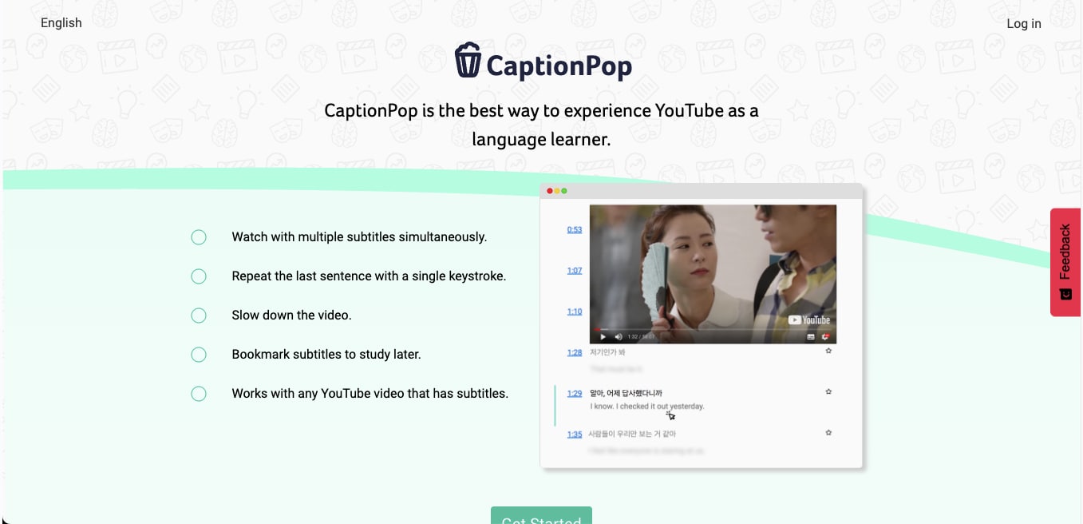Follow the Log in link

pos(1024,23)
